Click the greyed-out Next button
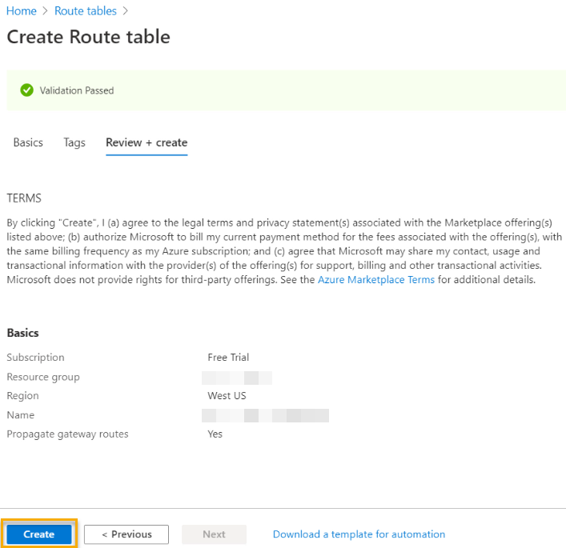The image size is (566, 548). 214,534
